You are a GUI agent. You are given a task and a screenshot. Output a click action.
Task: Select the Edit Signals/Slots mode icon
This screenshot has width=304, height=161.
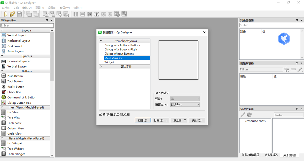[x=52, y=14]
